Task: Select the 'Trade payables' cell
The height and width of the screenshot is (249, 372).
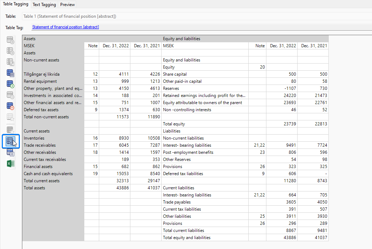Action: click(205, 202)
